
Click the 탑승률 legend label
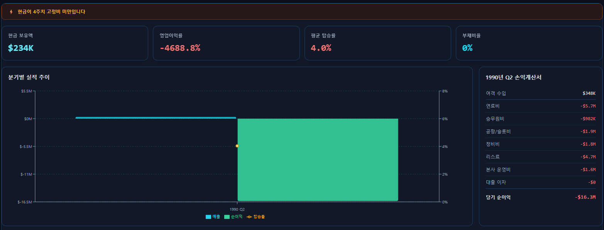[259, 217]
